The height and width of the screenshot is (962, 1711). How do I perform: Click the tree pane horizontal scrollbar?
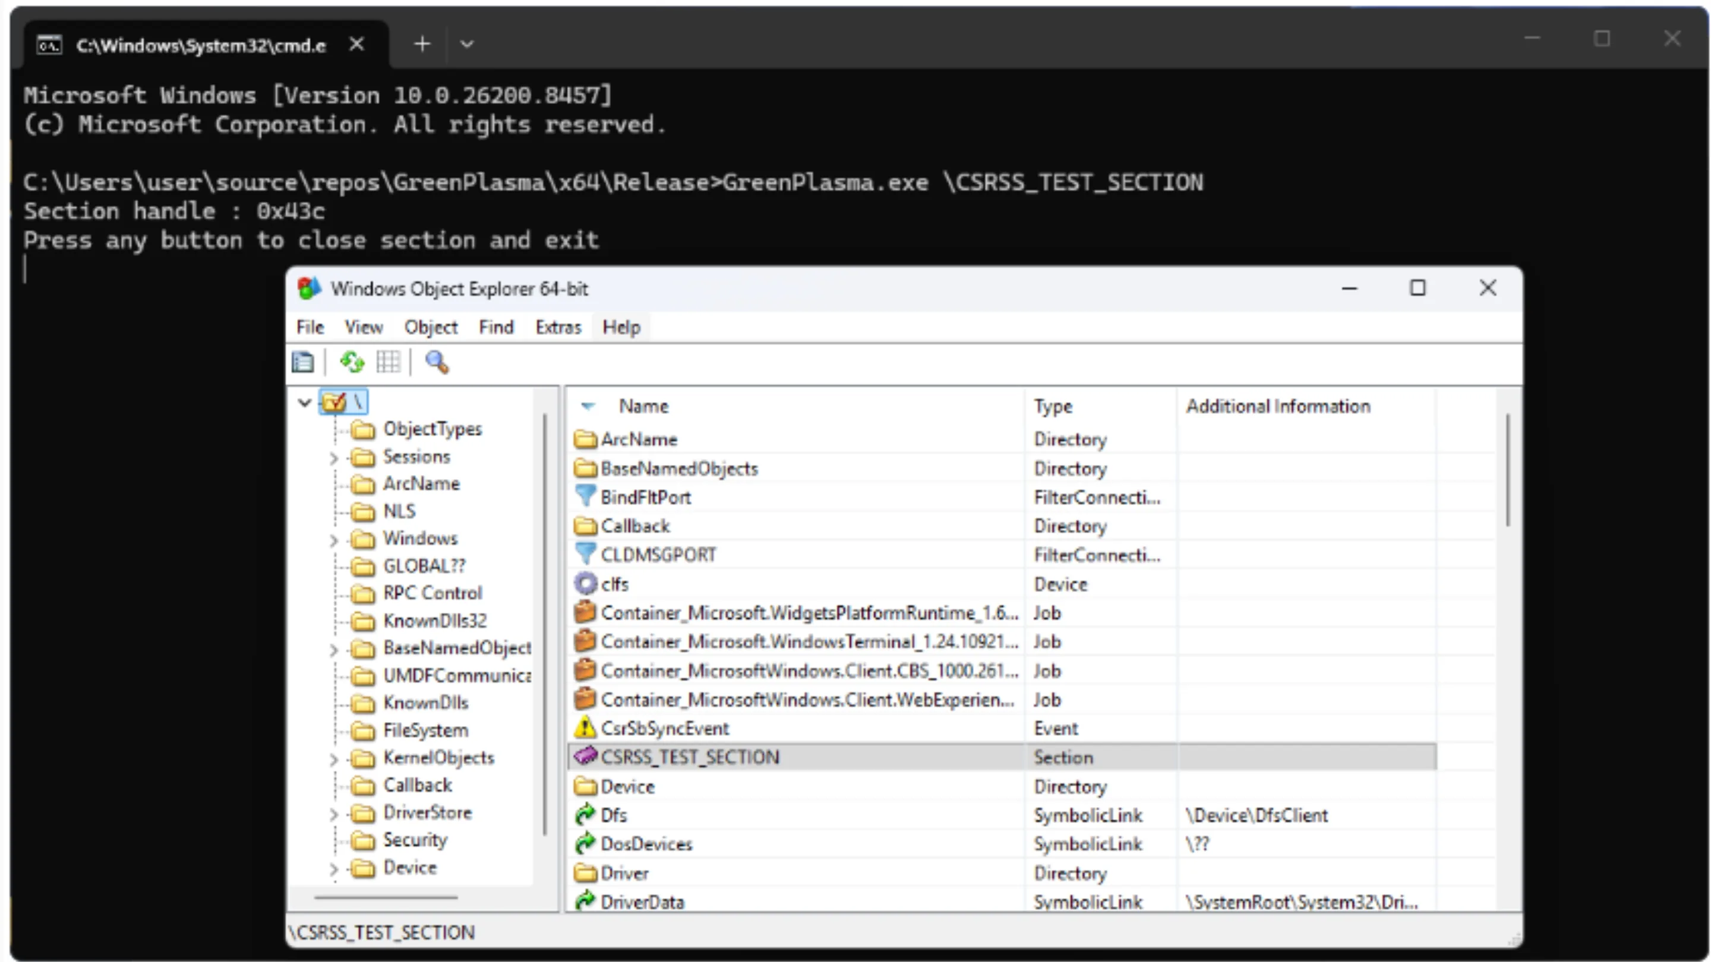pos(386,898)
